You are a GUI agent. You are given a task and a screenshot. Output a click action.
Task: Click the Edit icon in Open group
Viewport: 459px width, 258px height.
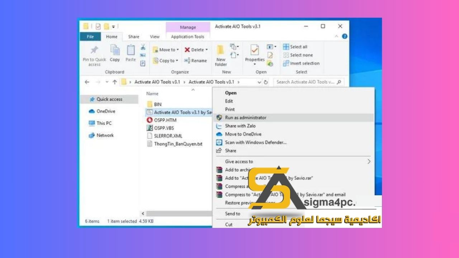tap(270, 55)
